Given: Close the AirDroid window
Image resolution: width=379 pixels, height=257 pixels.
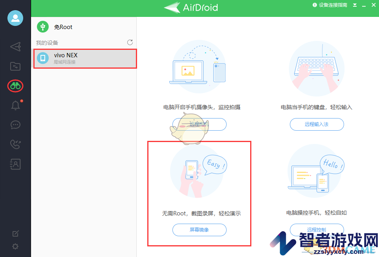Looking at the screenshot, I should coord(374,5).
